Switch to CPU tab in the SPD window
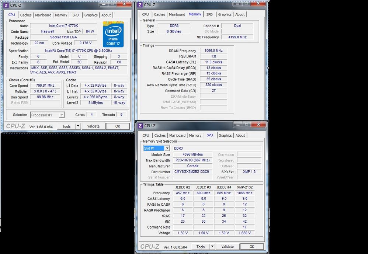 pyautogui.click(x=146, y=135)
